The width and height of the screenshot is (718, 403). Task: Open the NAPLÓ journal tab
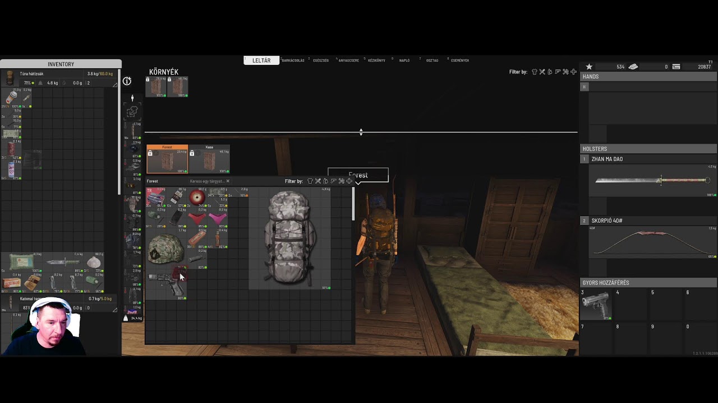[x=404, y=60]
